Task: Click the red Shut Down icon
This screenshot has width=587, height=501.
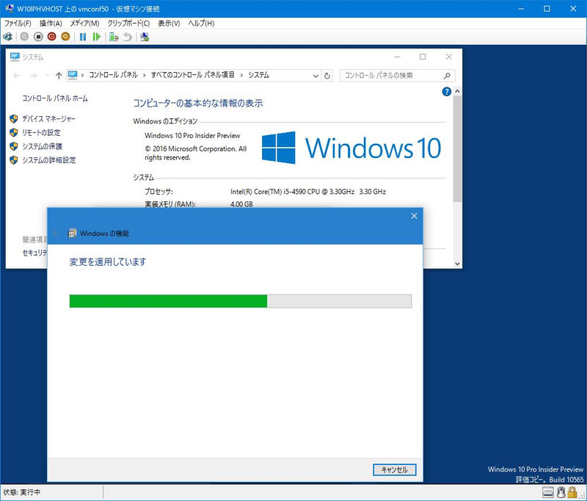Action: pos(51,37)
